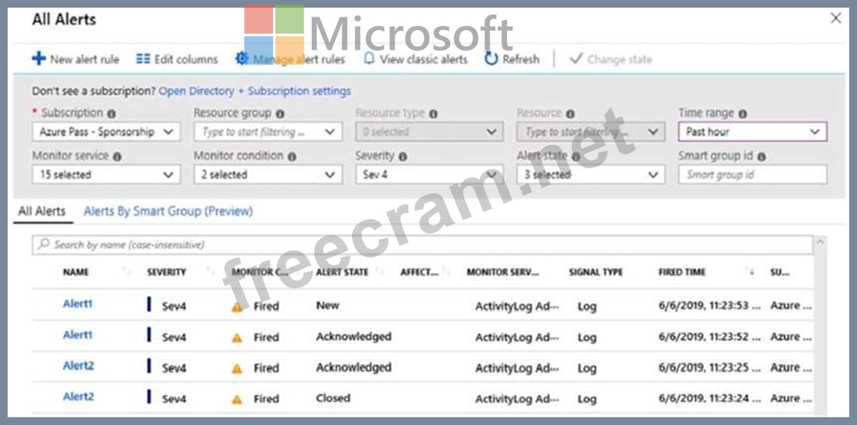This screenshot has height=425, width=857.
Task: Expand the Subscription dropdown
Action: coord(106,132)
